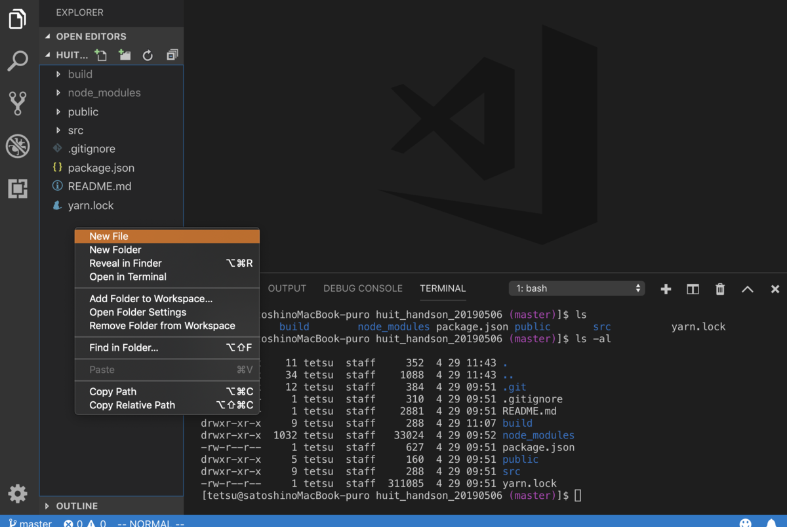Viewport: 787px width, 527px height.
Task: Switch to the DEBUG CONSOLE tab
Action: [363, 288]
